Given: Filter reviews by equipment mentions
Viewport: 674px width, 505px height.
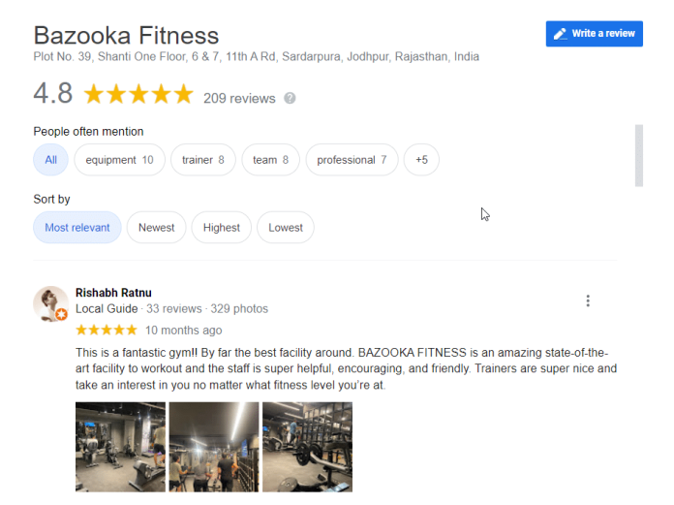Looking at the screenshot, I should tap(119, 160).
